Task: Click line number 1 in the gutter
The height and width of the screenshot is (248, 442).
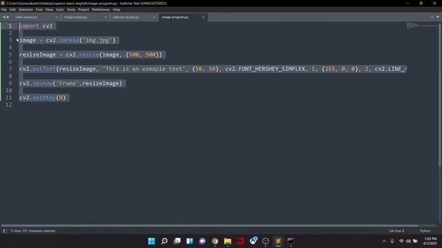Action: [x=10, y=26]
